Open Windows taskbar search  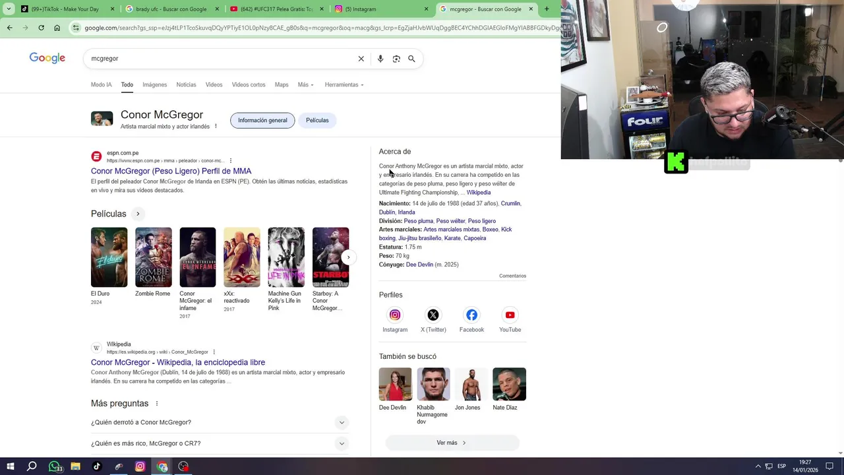point(32,466)
